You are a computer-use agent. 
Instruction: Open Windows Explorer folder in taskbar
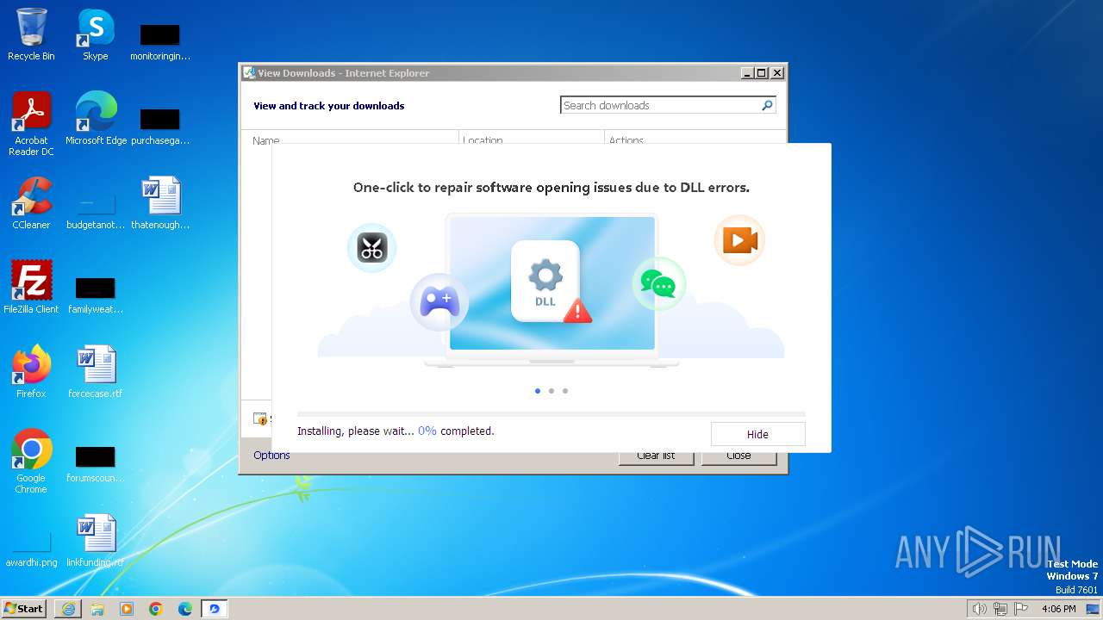tap(97, 609)
